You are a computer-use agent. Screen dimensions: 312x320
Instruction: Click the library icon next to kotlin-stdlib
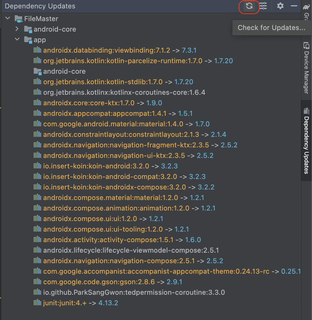tap(37, 82)
